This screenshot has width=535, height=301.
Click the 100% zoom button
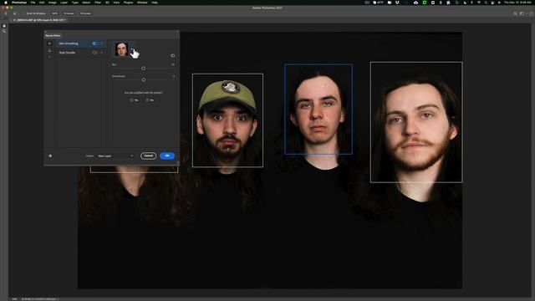pyautogui.click(x=54, y=13)
